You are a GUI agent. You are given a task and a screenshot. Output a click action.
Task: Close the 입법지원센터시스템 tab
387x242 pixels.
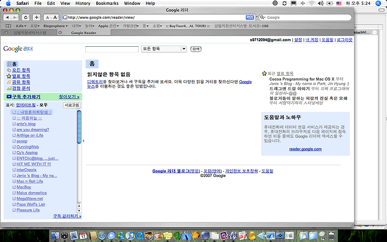(x=6, y=33)
